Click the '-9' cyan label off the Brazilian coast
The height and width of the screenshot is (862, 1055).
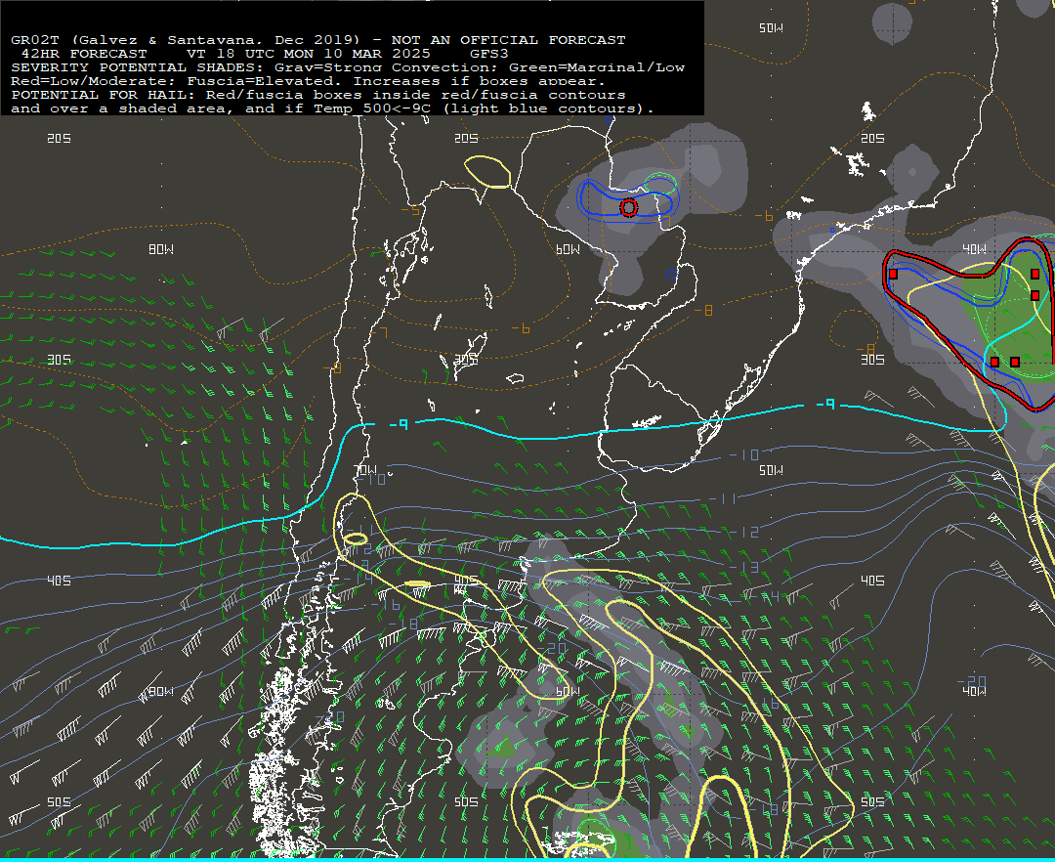point(825,404)
